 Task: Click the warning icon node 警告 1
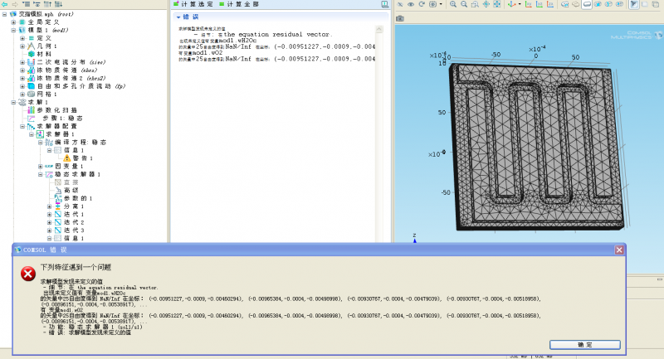pos(68,158)
